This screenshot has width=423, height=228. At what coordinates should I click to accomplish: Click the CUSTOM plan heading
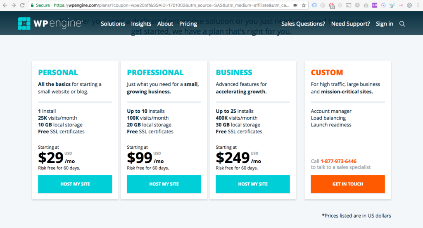(327, 72)
